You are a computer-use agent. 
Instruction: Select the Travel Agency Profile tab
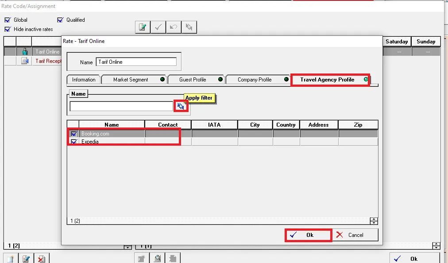(x=330, y=80)
